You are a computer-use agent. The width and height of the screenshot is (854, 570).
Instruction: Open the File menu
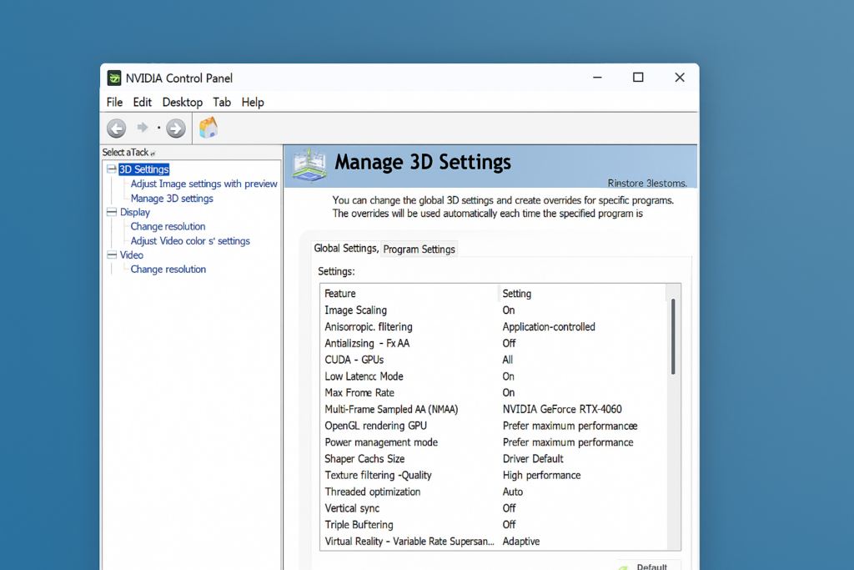(x=114, y=103)
